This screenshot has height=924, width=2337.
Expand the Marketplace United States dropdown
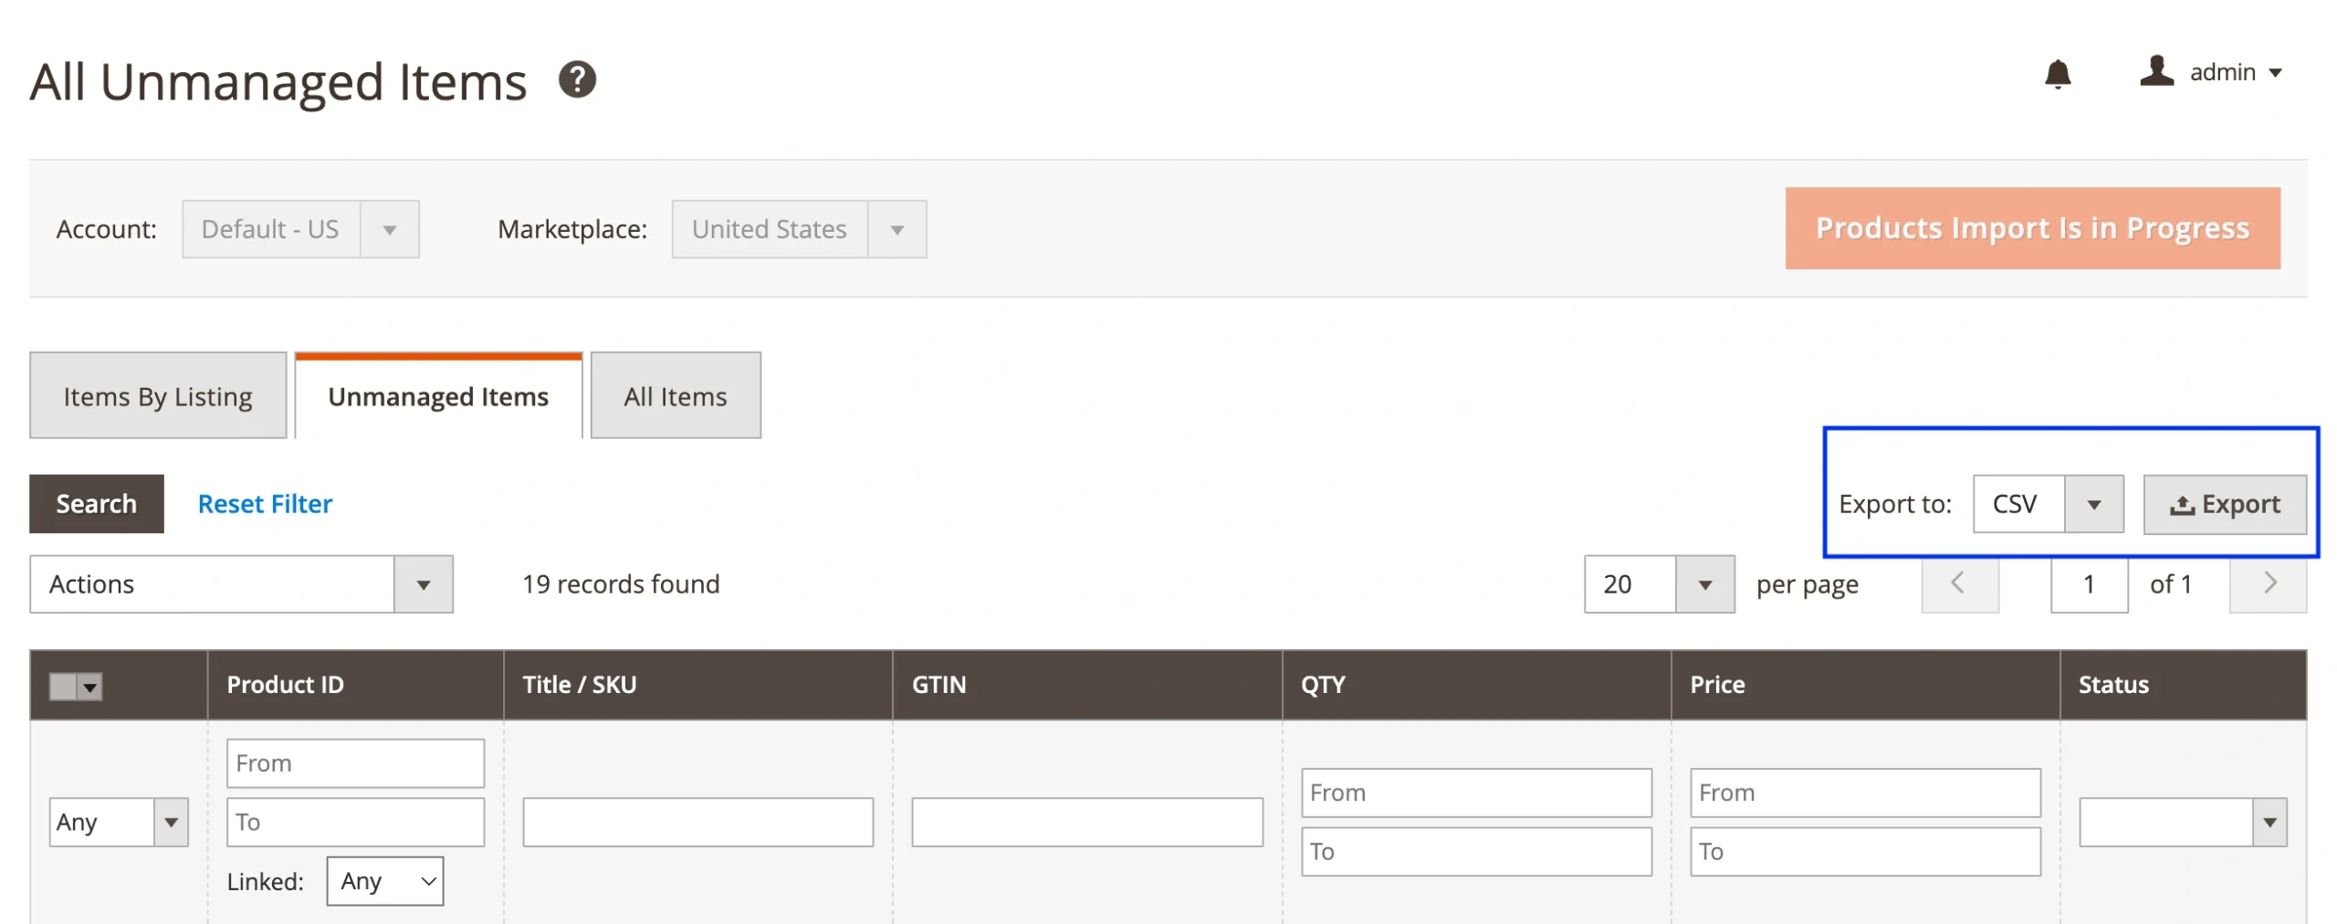point(798,229)
